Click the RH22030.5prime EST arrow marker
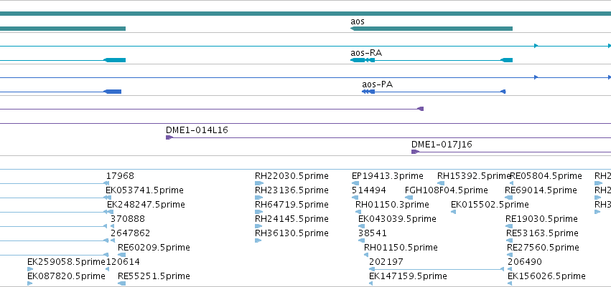 [258, 183]
